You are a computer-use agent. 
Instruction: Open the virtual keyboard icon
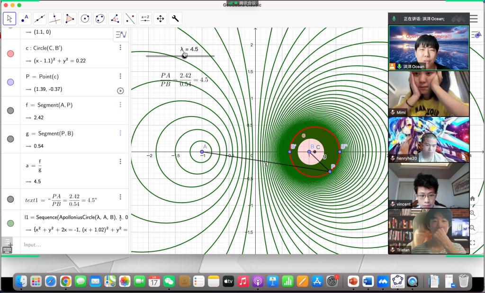point(7,250)
